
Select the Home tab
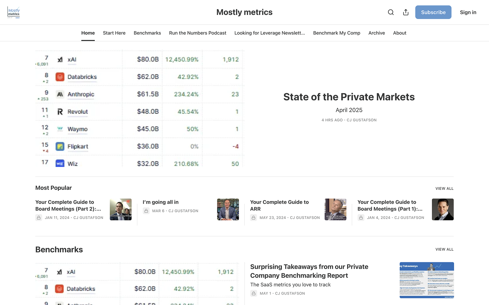[88, 33]
